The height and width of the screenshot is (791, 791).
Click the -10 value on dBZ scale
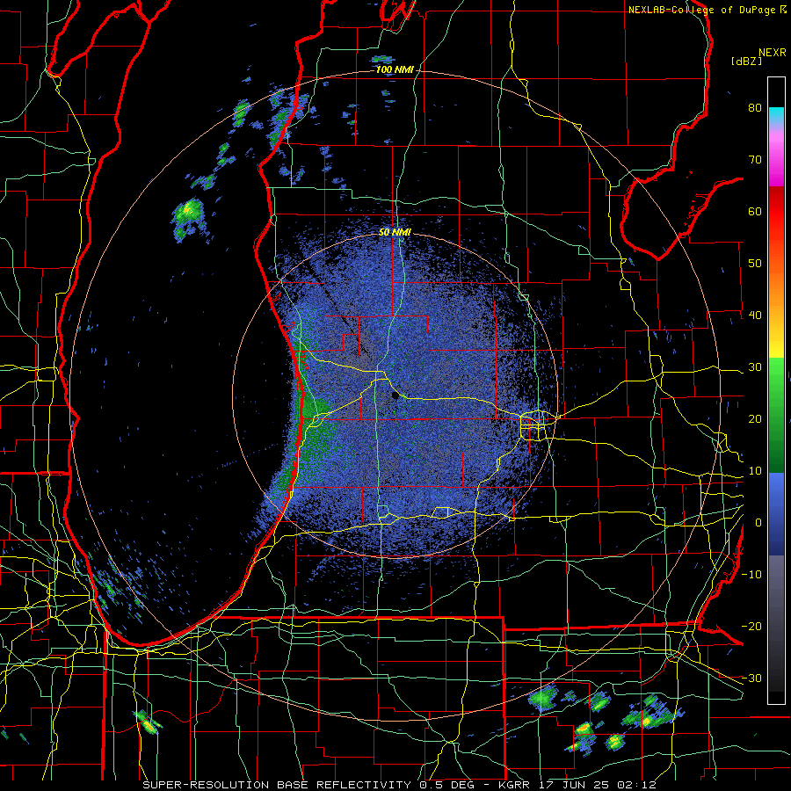[x=751, y=575]
